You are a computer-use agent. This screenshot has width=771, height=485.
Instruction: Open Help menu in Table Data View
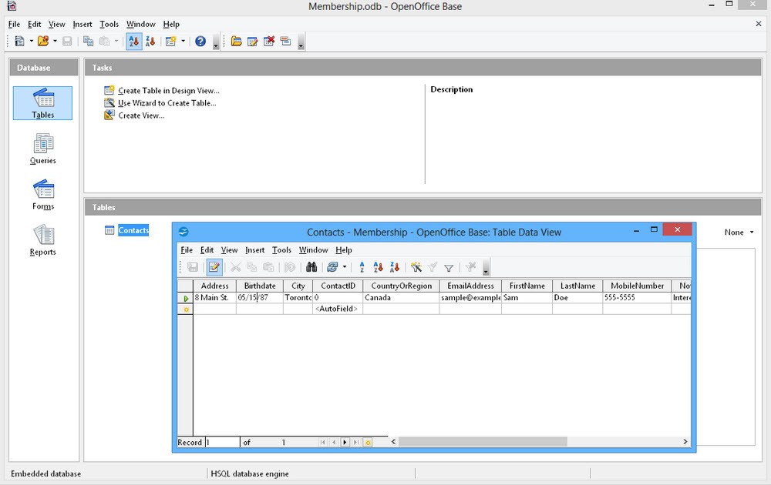tap(344, 250)
